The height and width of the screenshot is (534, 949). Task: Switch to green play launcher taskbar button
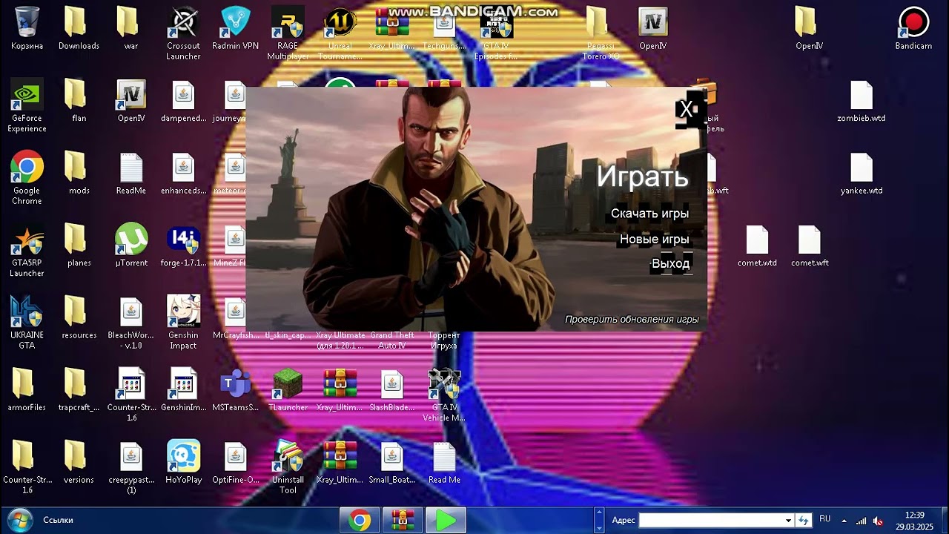tap(446, 521)
